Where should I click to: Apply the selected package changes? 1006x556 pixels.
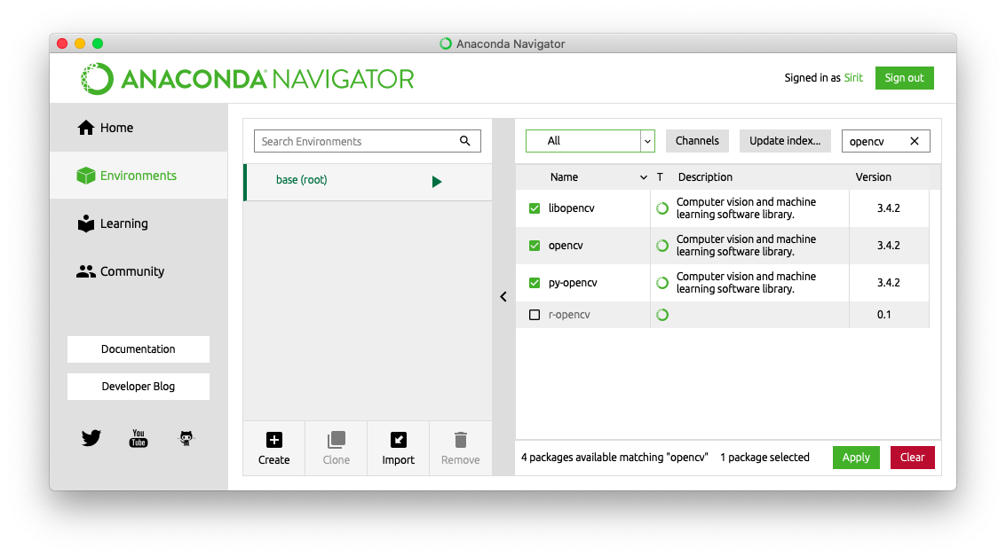pyautogui.click(x=857, y=458)
